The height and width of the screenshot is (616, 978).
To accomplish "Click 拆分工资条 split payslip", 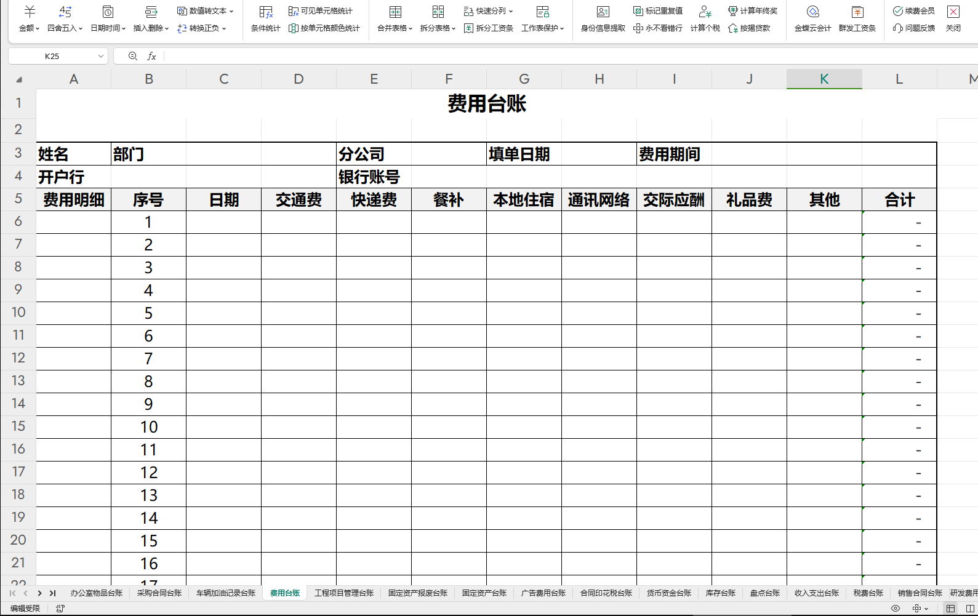I will 489,28.
